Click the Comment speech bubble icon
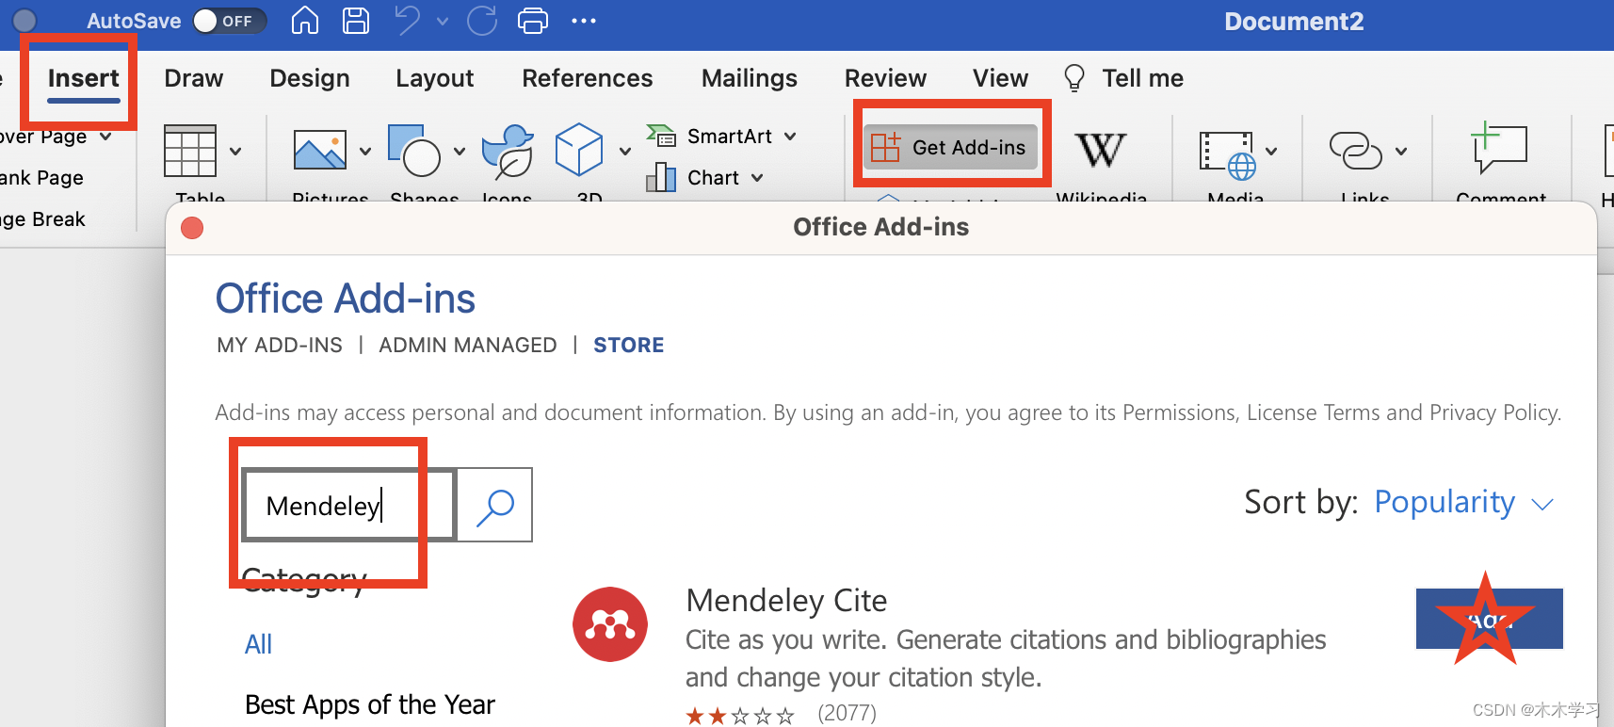 pyautogui.click(x=1498, y=148)
